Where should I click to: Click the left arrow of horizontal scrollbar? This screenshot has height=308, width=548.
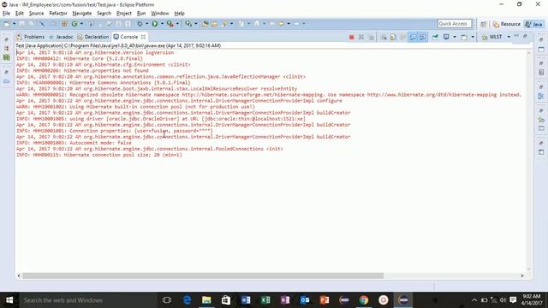(19, 275)
